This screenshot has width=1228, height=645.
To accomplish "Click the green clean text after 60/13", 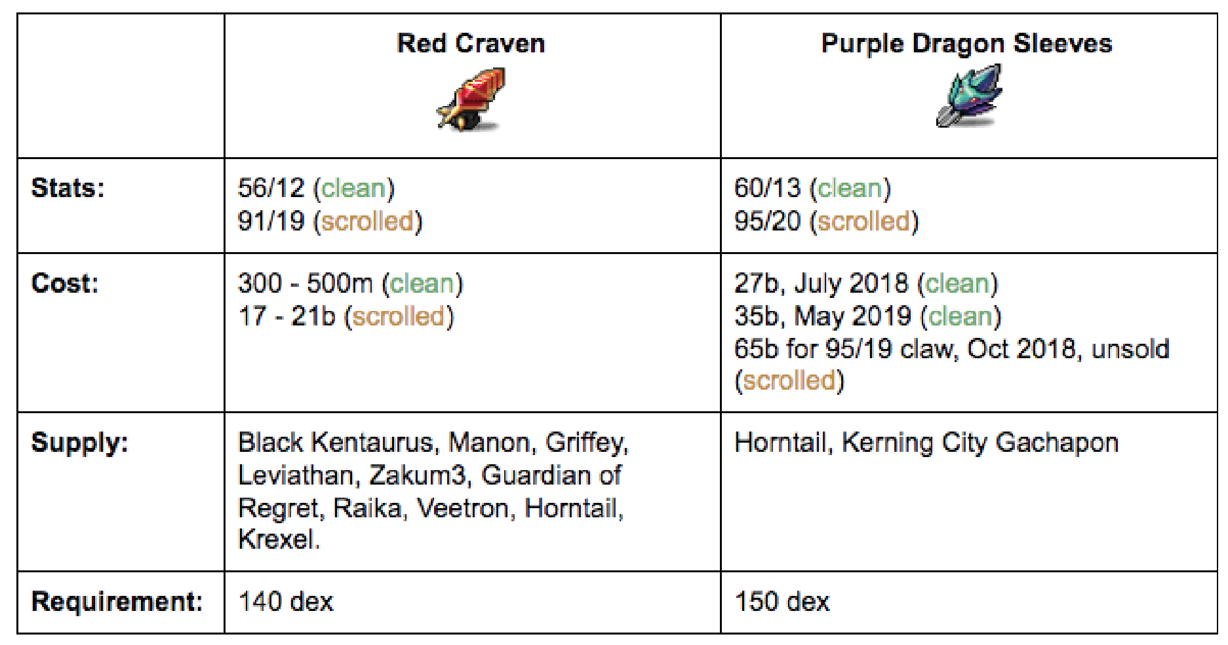I will coord(850,189).
